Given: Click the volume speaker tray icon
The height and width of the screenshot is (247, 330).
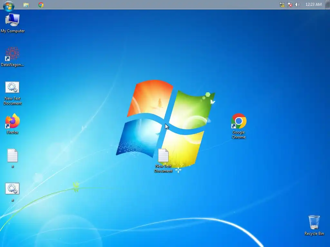Looking at the screenshot, I should click(297, 5).
